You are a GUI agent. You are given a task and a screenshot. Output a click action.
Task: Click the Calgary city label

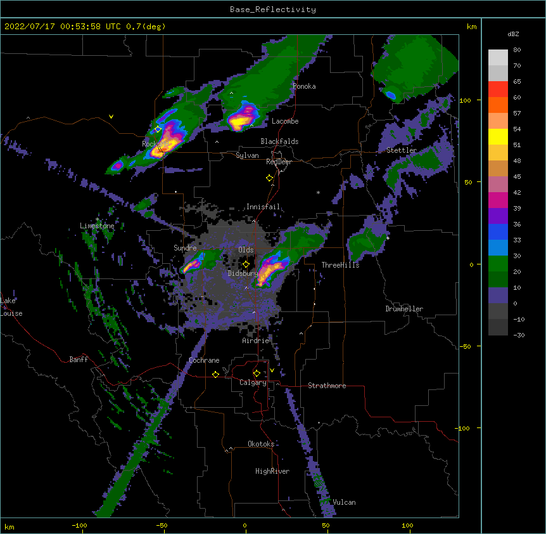pos(253,382)
